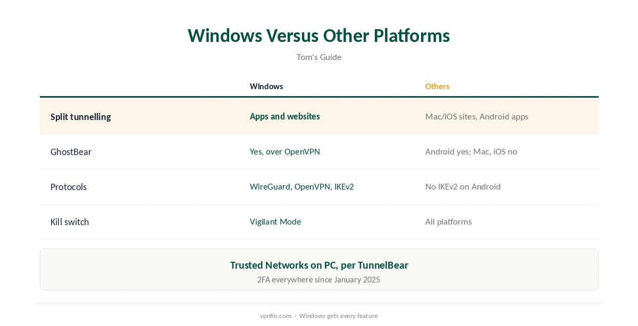Click the 'Others' column header
Image resolution: width=638 pixels, height=326 pixels.
[437, 87]
